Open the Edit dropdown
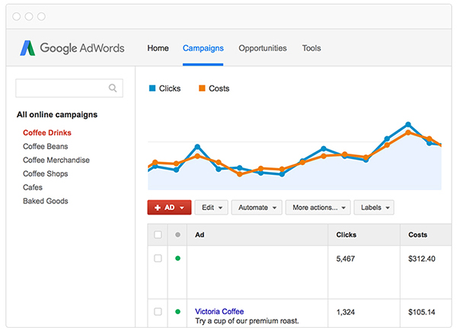 point(211,208)
